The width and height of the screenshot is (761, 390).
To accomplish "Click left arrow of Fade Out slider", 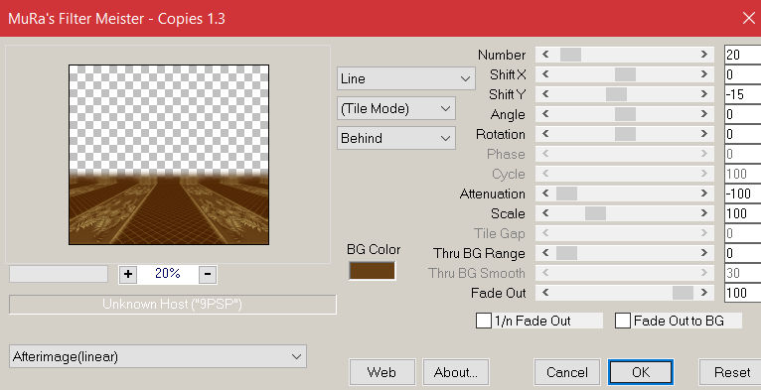I will coord(545,293).
